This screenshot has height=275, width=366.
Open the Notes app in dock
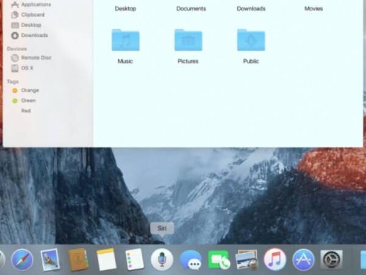click(106, 259)
